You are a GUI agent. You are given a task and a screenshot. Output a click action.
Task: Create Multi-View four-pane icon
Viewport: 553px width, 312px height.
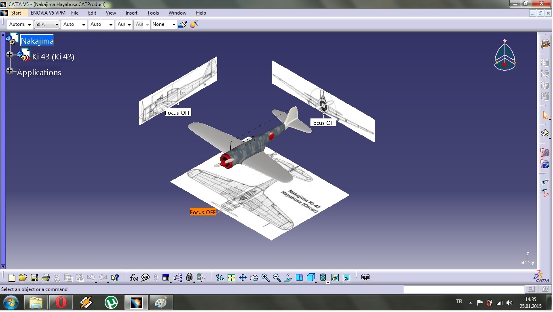[x=299, y=278]
